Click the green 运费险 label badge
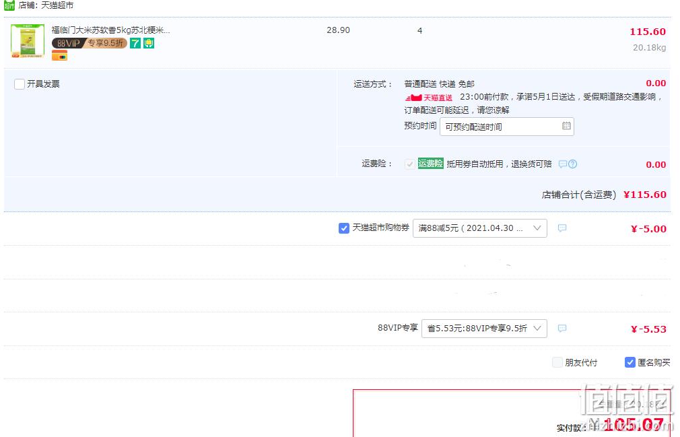This screenshot has width=680, height=437. click(x=430, y=164)
